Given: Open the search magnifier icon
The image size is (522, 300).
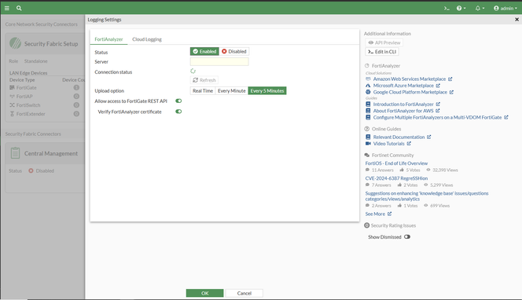Looking at the screenshot, I should [19, 8].
